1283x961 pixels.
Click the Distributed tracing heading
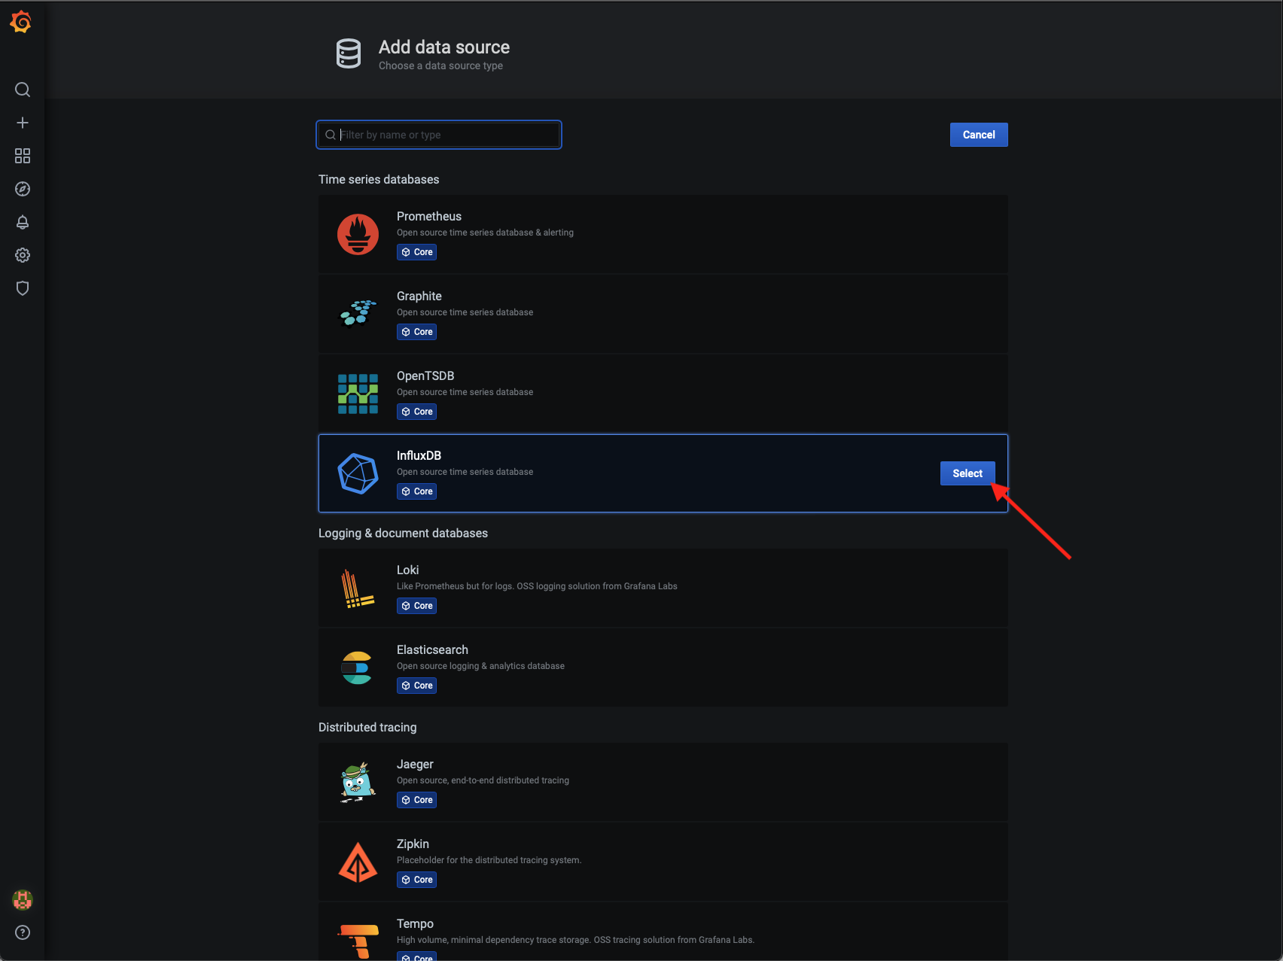[367, 727]
